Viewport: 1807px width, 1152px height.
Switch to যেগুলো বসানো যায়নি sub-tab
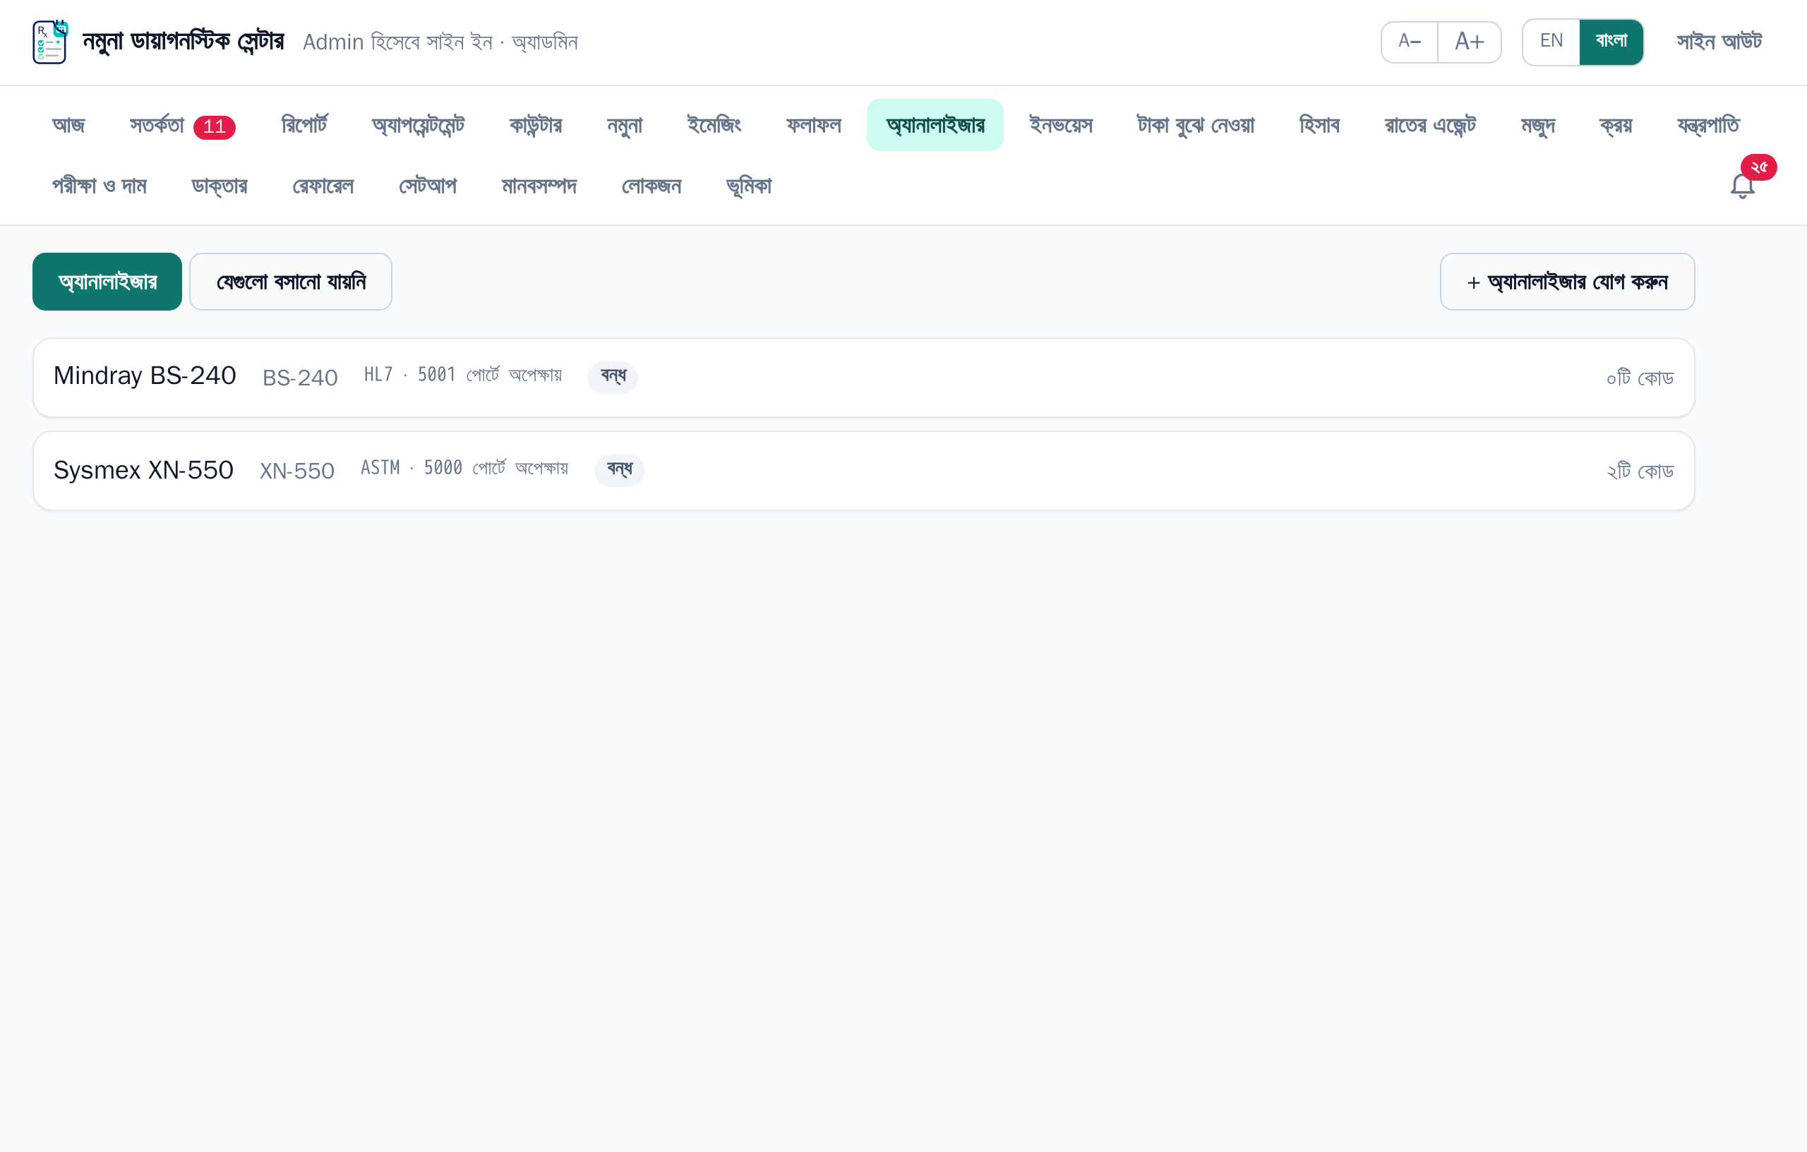pyautogui.click(x=290, y=282)
